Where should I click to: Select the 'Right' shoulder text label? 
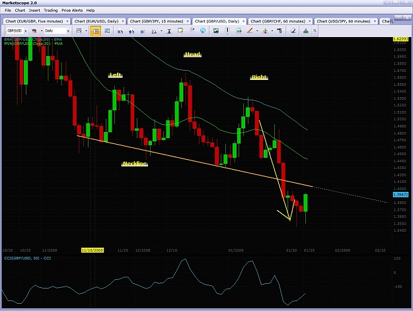259,77
